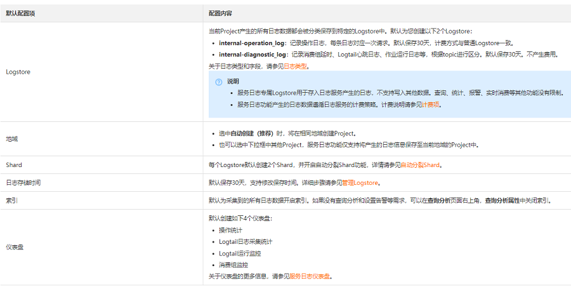Viewport: 571px width, 289px height.
Task: Open the 日志类型 link
Action: click(295, 66)
